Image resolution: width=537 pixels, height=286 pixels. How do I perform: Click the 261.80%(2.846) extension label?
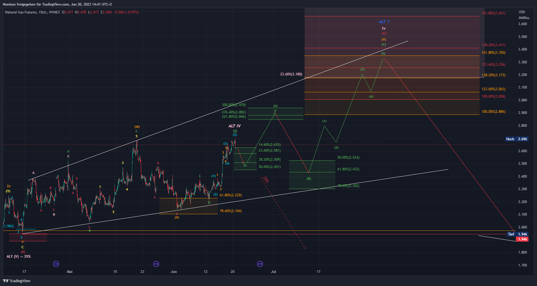[x=234, y=117]
